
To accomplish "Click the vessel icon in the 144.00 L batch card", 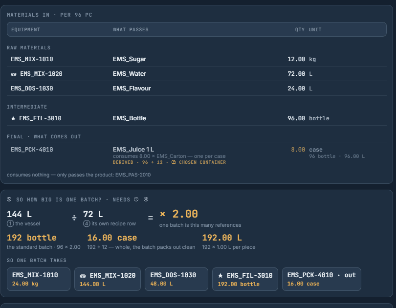I will (x=83, y=276).
